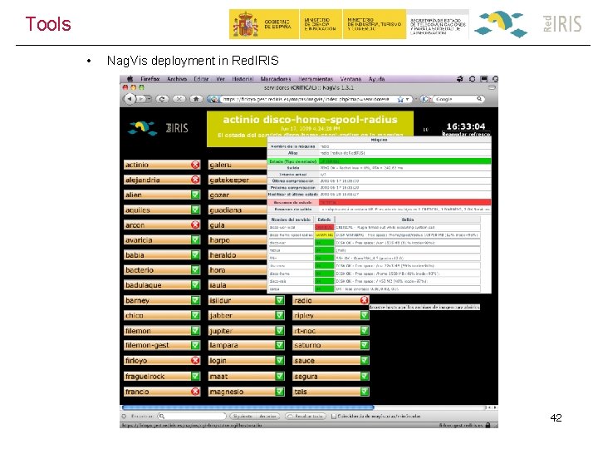Click the search magnifier in Google box
Screen dimensions: 598x449
click(x=479, y=99)
